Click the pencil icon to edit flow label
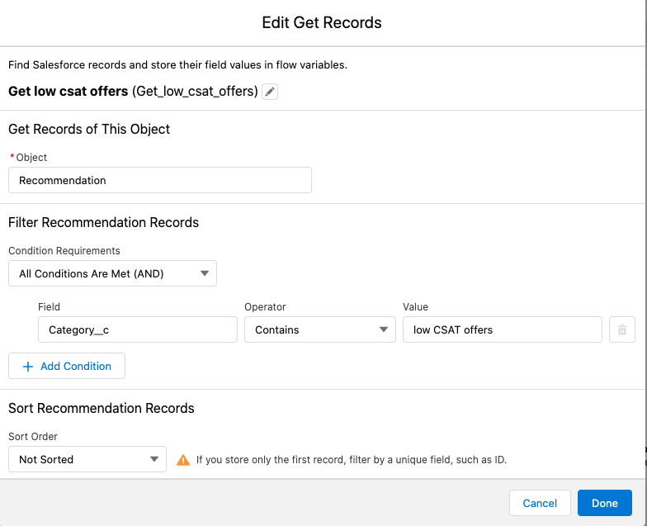Viewport: 647px width, 526px height. pyautogui.click(x=270, y=92)
